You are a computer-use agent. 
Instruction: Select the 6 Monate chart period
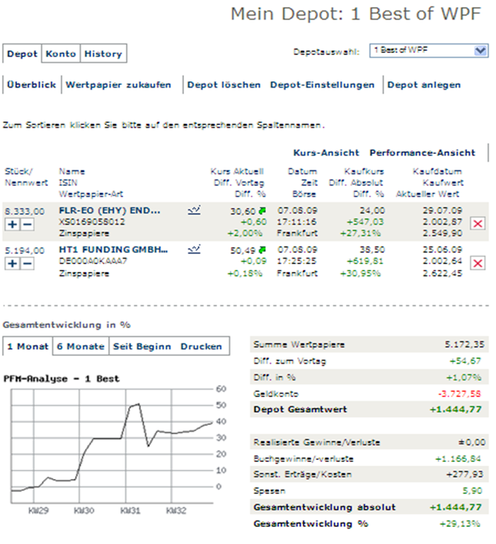point(81,346)
